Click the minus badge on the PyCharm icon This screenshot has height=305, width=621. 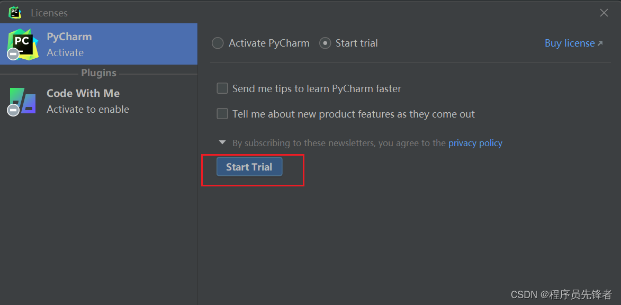point(13,54)
